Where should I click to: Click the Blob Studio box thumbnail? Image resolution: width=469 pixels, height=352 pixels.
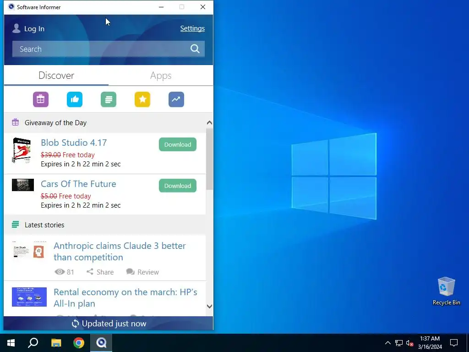[x=22, y=150]
